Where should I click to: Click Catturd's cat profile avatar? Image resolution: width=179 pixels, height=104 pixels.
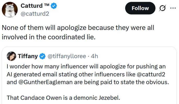[9, 9]
